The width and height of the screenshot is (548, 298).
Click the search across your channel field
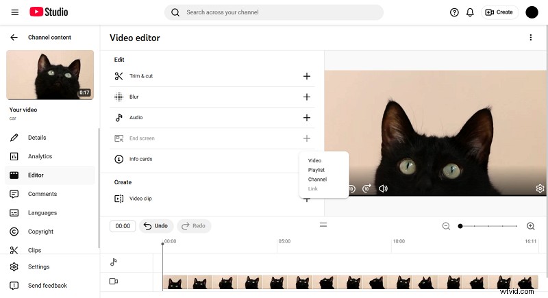tap(273, 12)
